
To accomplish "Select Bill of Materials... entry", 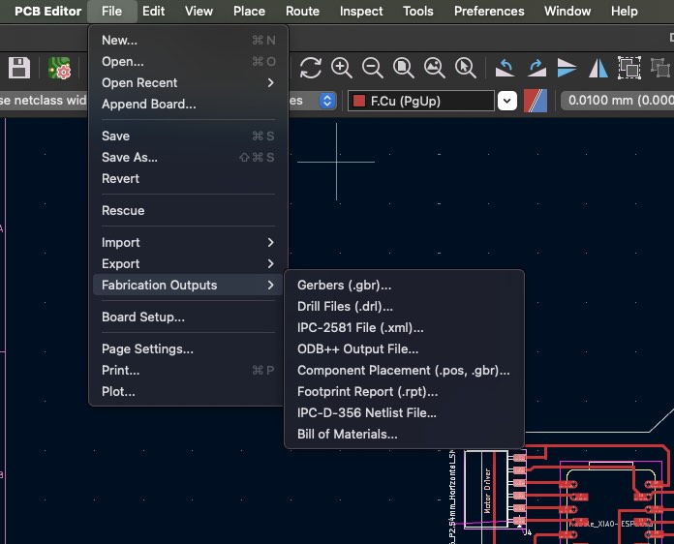I will click(x=347, y=434).
